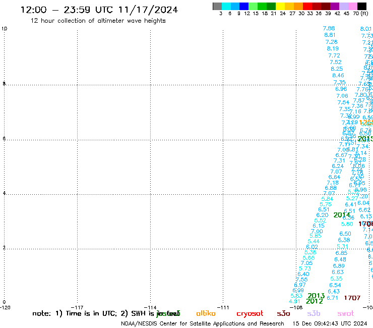Image resolution: width=373 pixels, height=328 pixels.
Task: Select the black swatch at the legend end
Action: (361, 6)
